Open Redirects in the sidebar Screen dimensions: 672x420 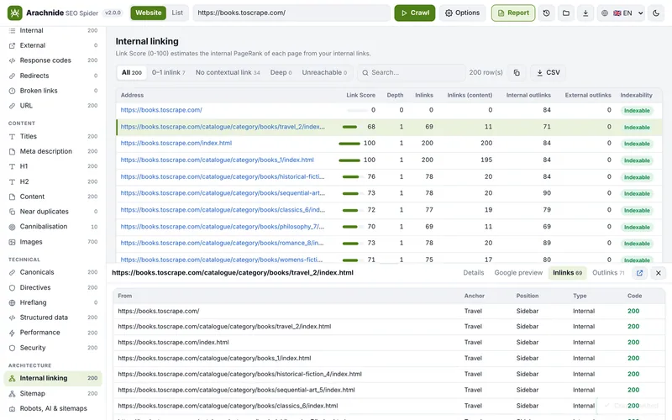(53, 76)
